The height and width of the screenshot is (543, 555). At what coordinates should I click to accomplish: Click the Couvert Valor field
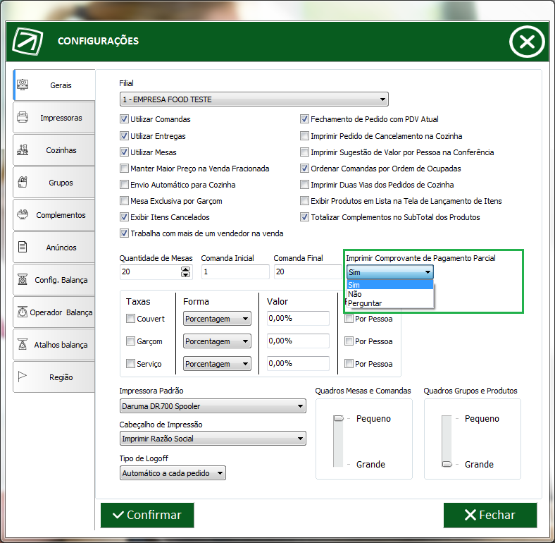(x=298, y=318)
